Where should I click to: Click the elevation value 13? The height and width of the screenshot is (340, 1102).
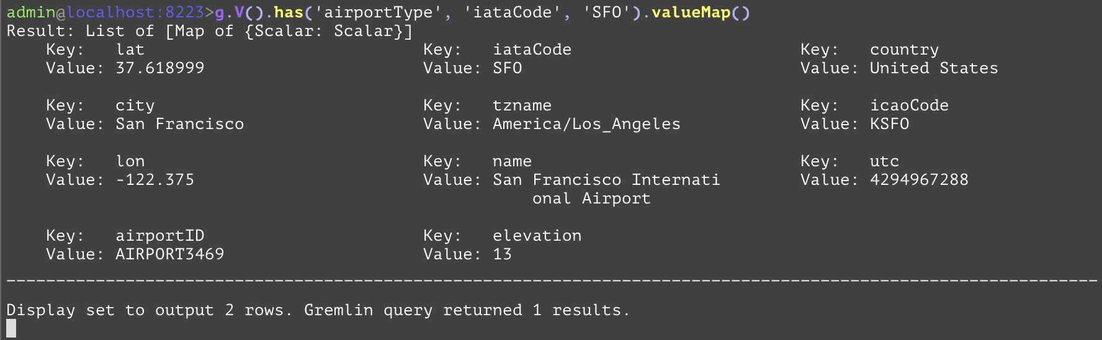[502, 254]
